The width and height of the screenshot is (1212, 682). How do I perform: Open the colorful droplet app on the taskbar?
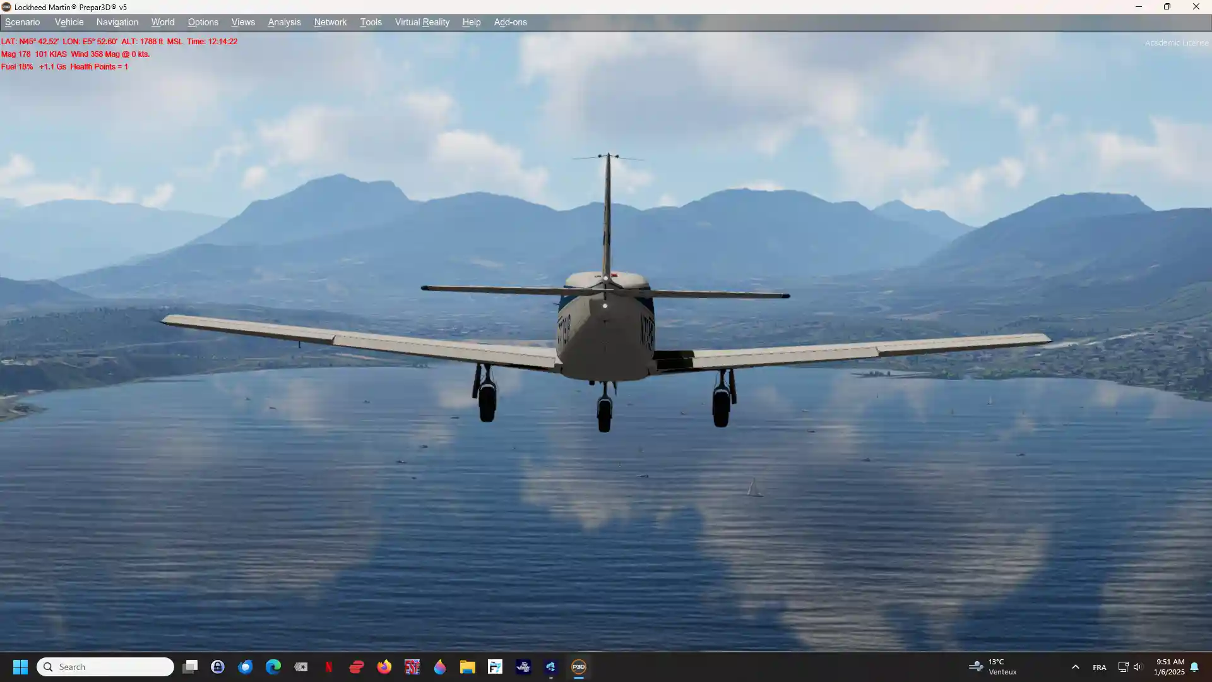[x=440, y=667]
